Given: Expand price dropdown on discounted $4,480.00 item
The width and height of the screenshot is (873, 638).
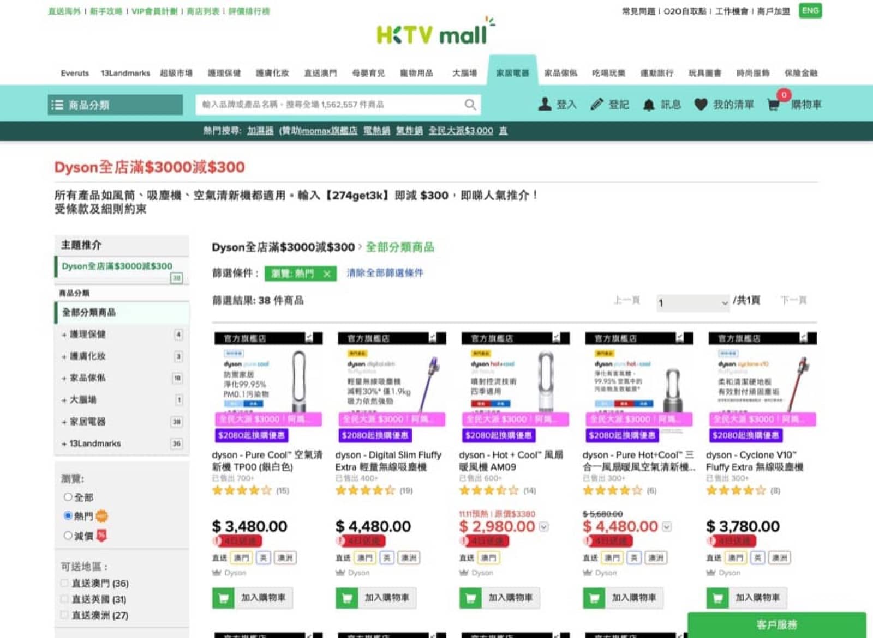Looking at the screenshot, I should (x=667, y=527).
